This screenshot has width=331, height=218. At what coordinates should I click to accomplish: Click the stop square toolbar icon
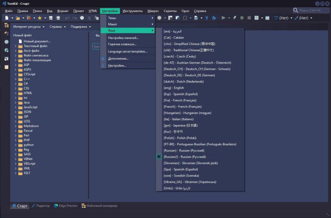coord(249,18)
